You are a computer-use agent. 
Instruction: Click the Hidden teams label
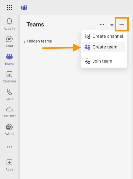pos(39,41)
